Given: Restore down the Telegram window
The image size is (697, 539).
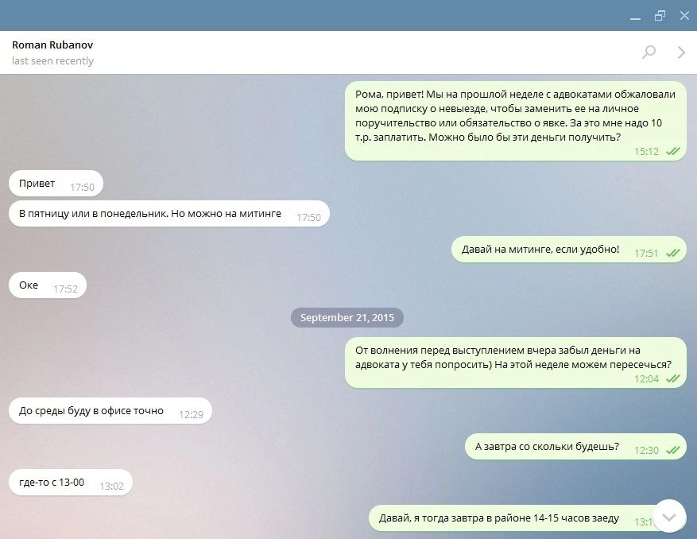Looking at the screenshot, I should 660,16.
